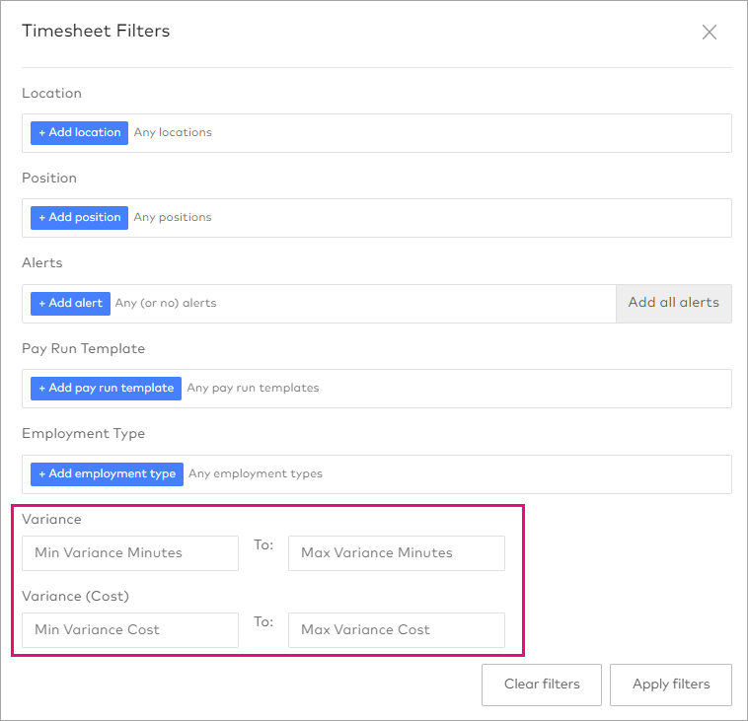Click the Max Variance Cost field
748x721 pixels.
pyautogui.click(x=396, y=630)
